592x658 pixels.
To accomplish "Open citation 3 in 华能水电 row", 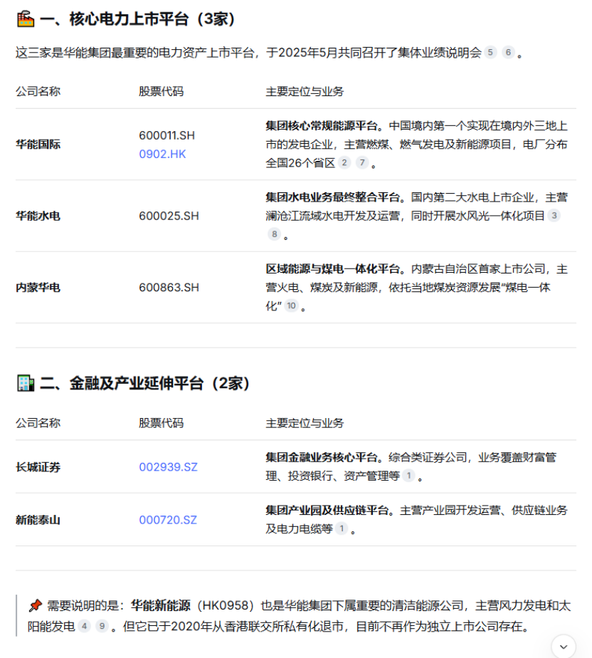I will 554,216.
